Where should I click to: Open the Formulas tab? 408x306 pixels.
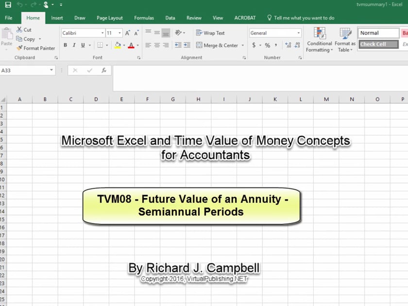click(x=144, y=17)
